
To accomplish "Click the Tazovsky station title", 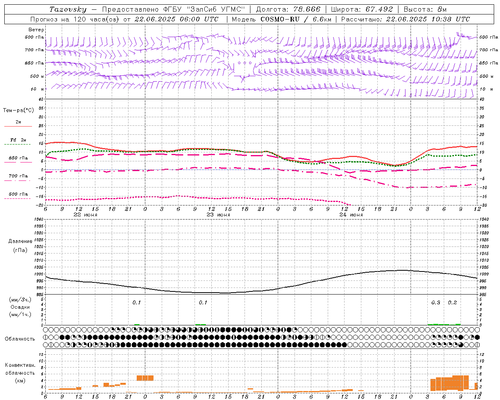I will (68, 9).
